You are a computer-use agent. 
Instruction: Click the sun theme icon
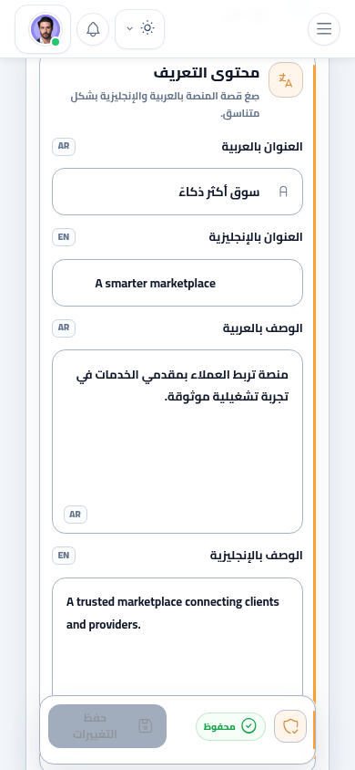click(x=147, y=28)
